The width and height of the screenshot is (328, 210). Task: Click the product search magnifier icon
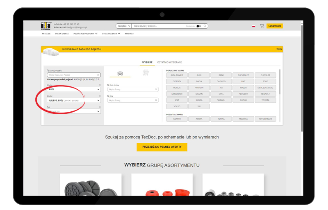[x=205, y=26]
